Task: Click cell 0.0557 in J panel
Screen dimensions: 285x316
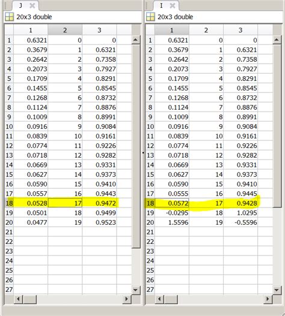Action: (x=31, y=194)
